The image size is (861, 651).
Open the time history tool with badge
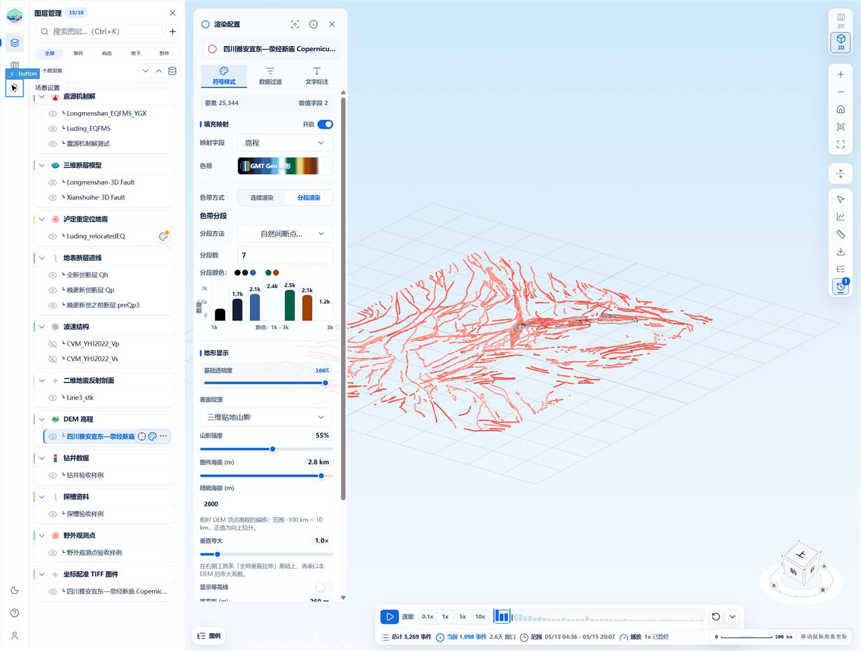pyautogui.click(x=841, y=286)
